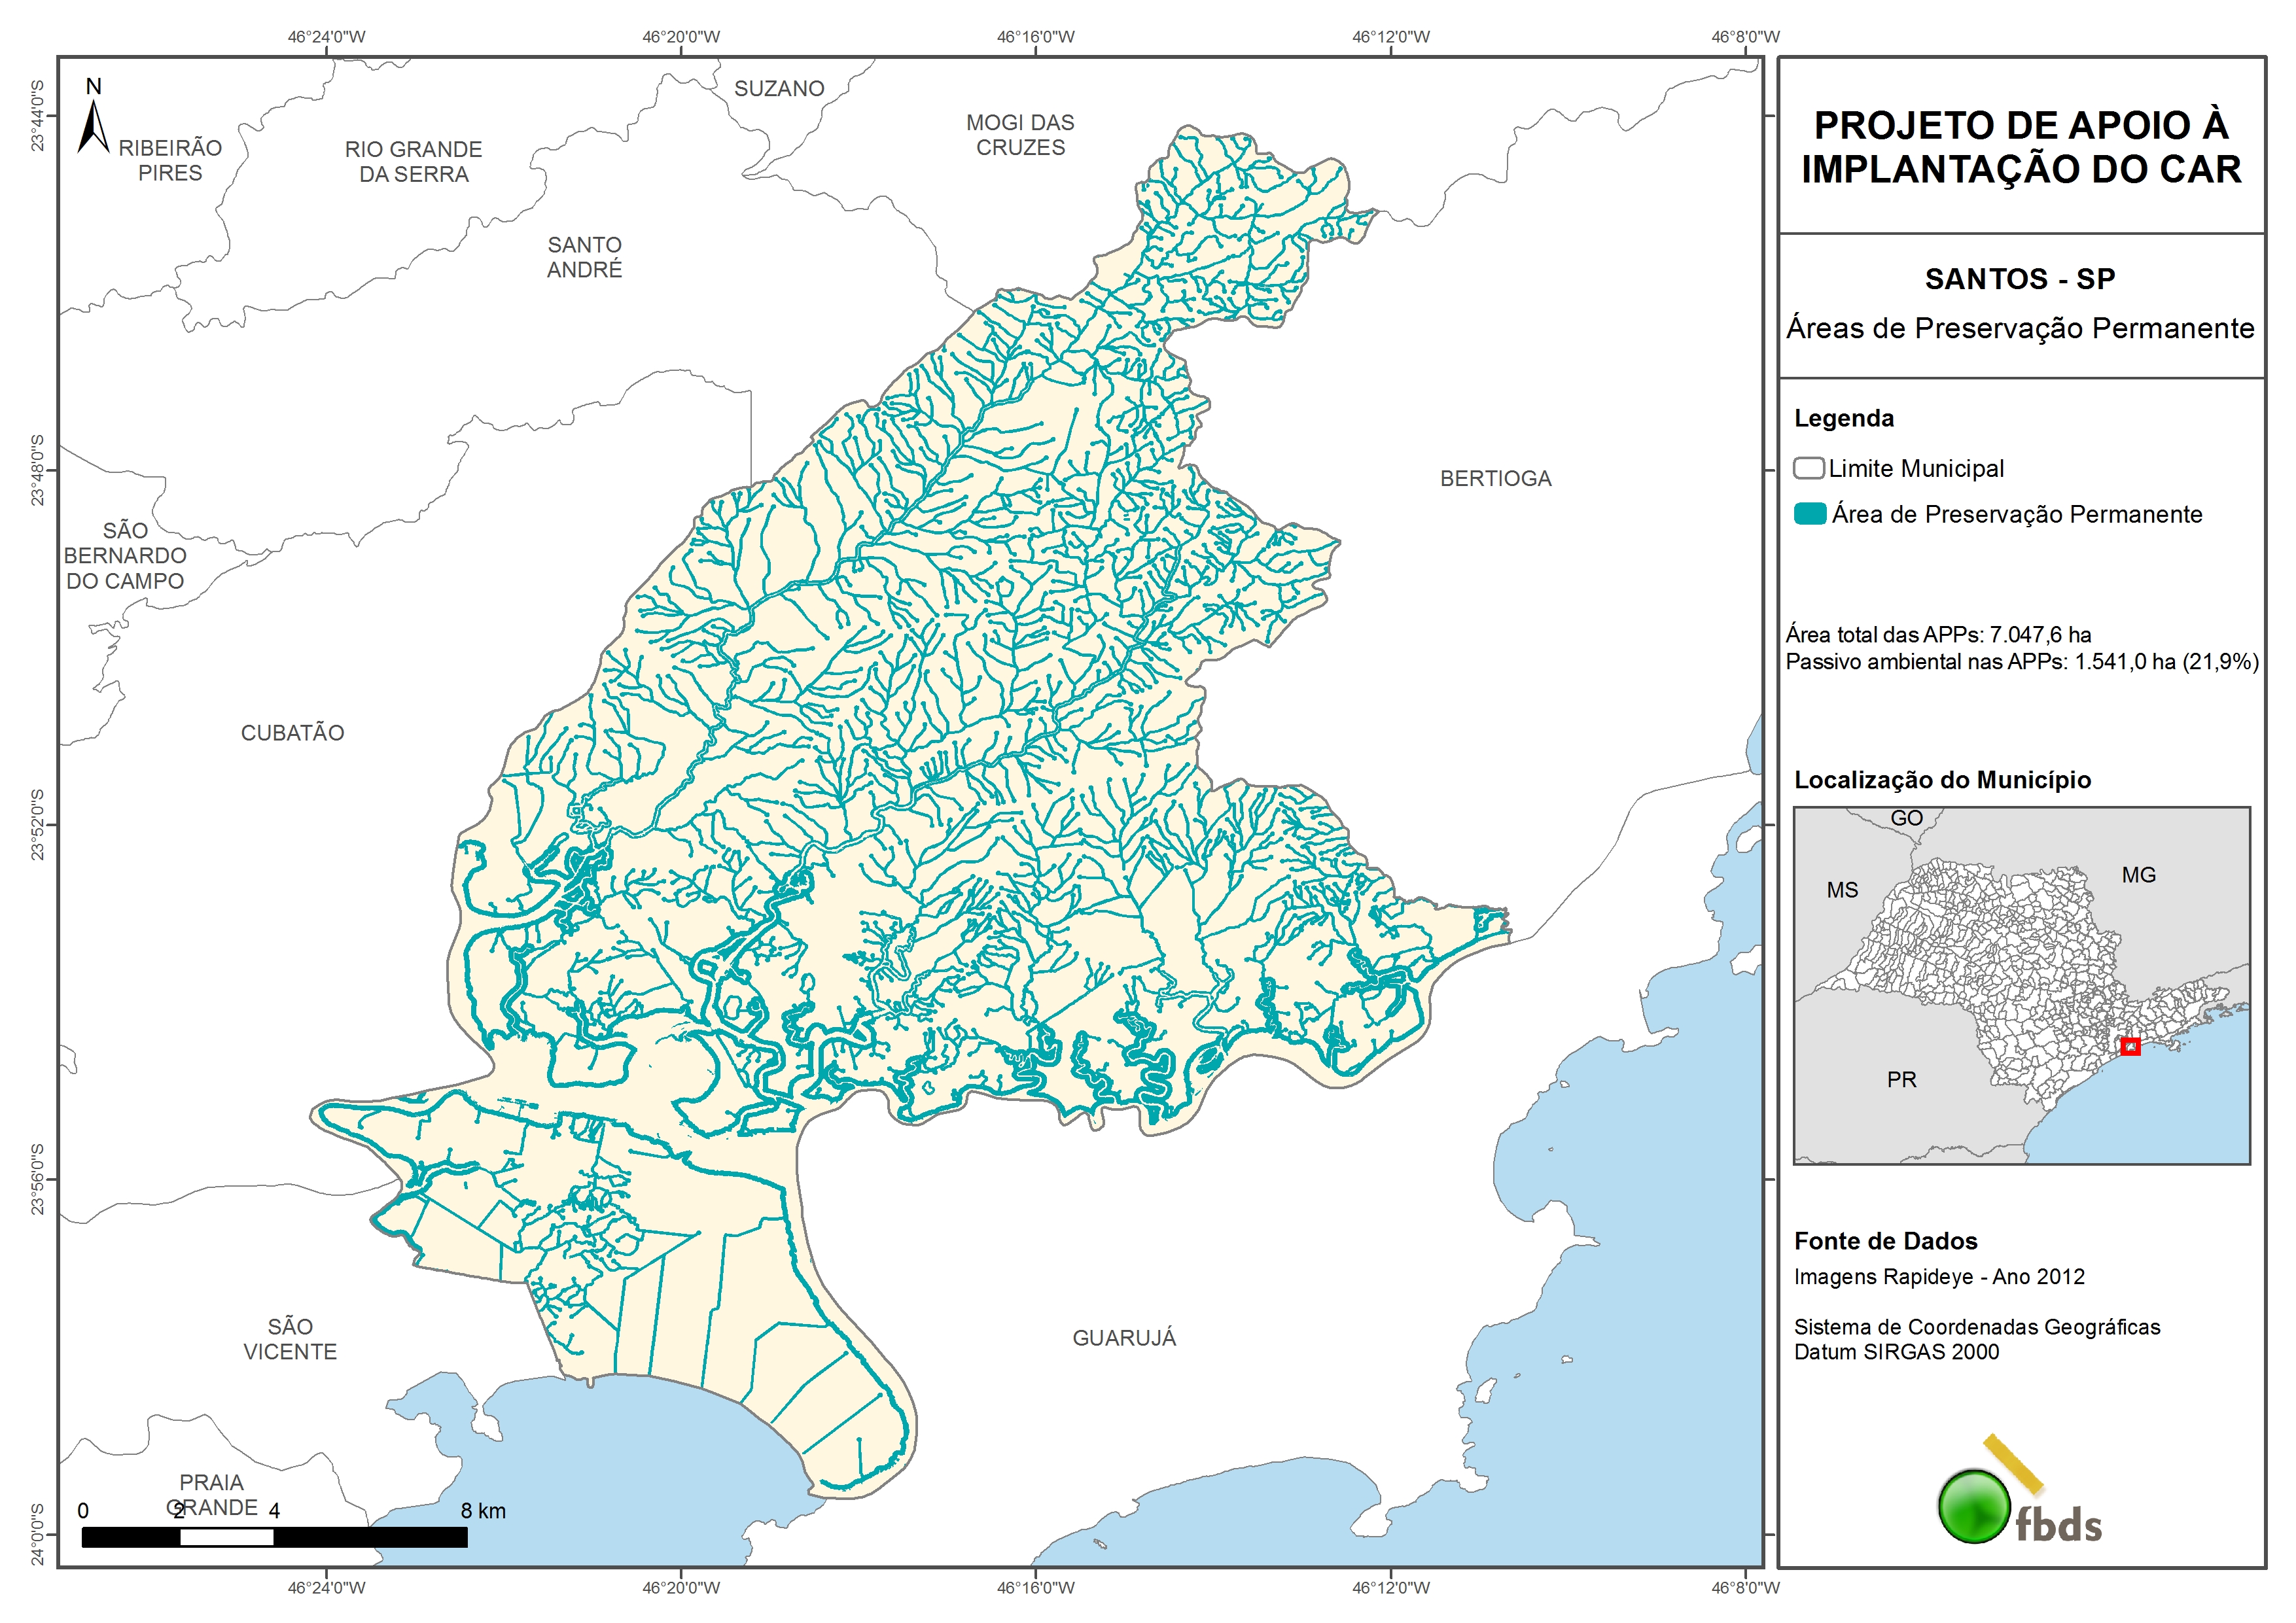Click the CUBATÃO municipality label
The height and width of the screenshot is (1623, 2296).
tap(292, 733)
